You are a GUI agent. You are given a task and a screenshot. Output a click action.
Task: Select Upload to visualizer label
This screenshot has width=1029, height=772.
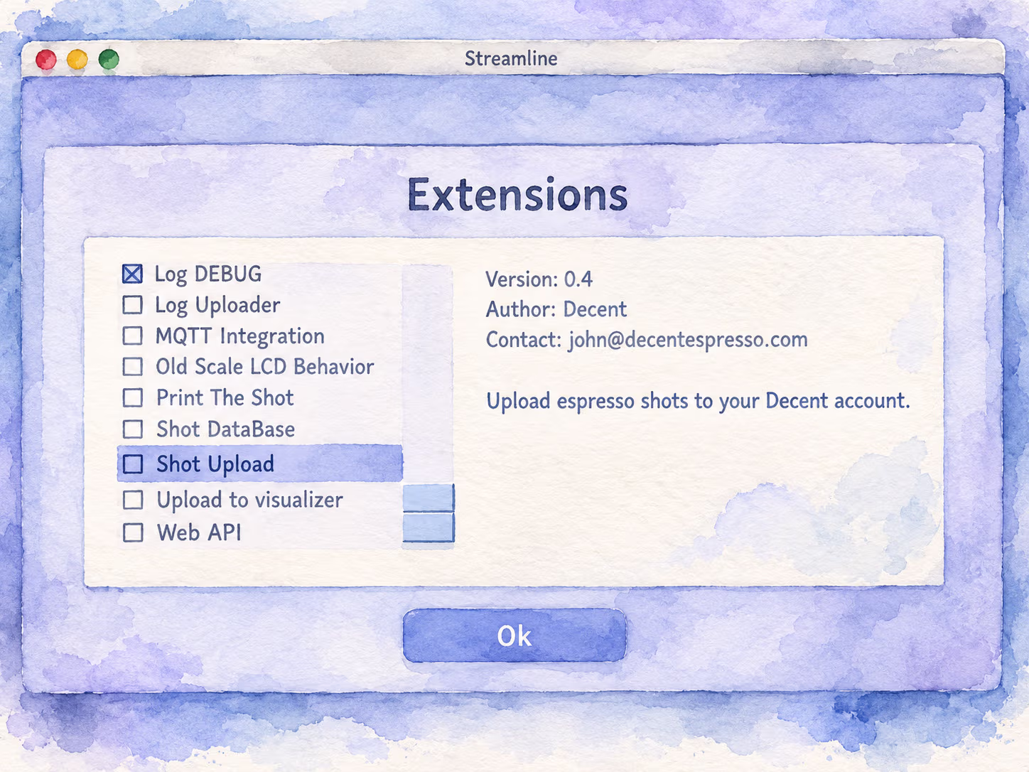249,500
